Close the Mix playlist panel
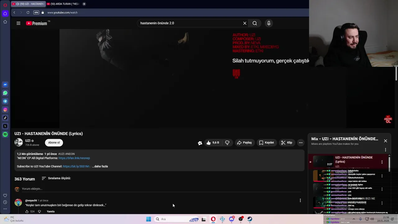The width and height of the screenshot is (398, 224). (386, 141)
